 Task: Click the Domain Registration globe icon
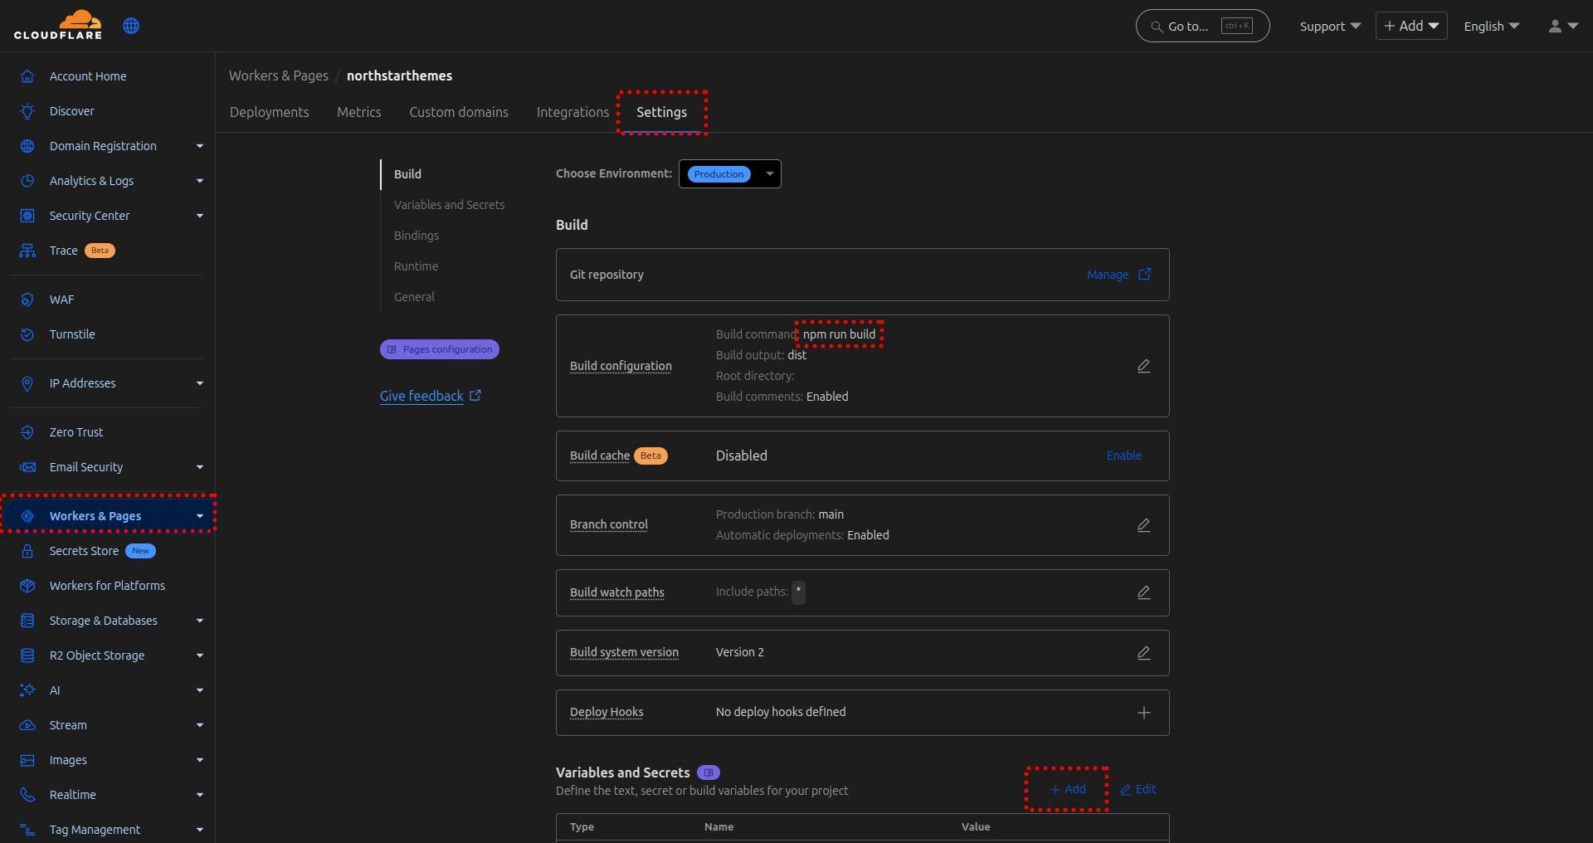click(27, 146)
